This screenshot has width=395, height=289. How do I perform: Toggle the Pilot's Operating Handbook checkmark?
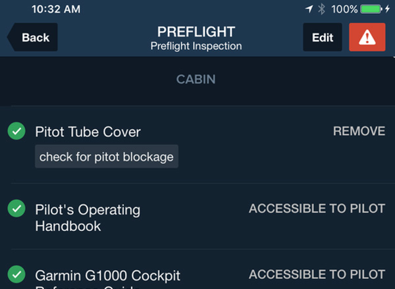pyautogui.click(x=16, y=208)
